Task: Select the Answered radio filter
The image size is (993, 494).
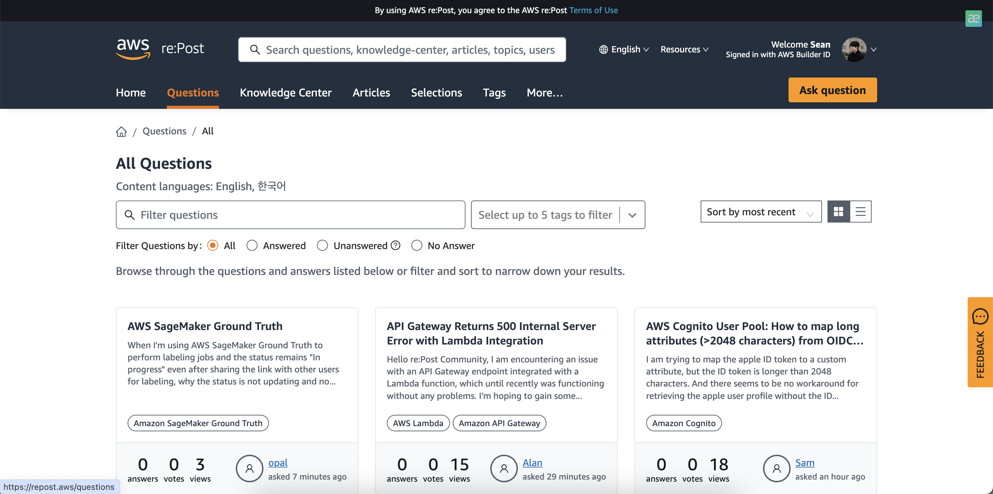Action: 252,245
